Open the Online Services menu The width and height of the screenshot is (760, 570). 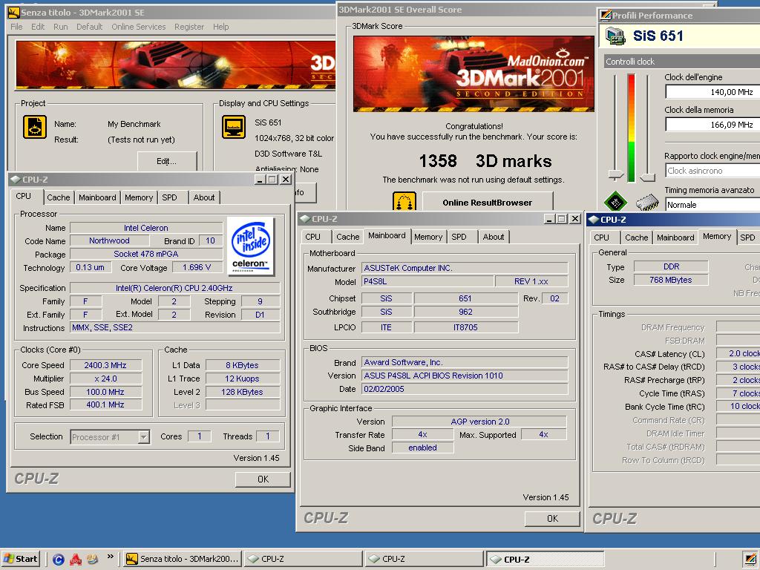(139, 27)
